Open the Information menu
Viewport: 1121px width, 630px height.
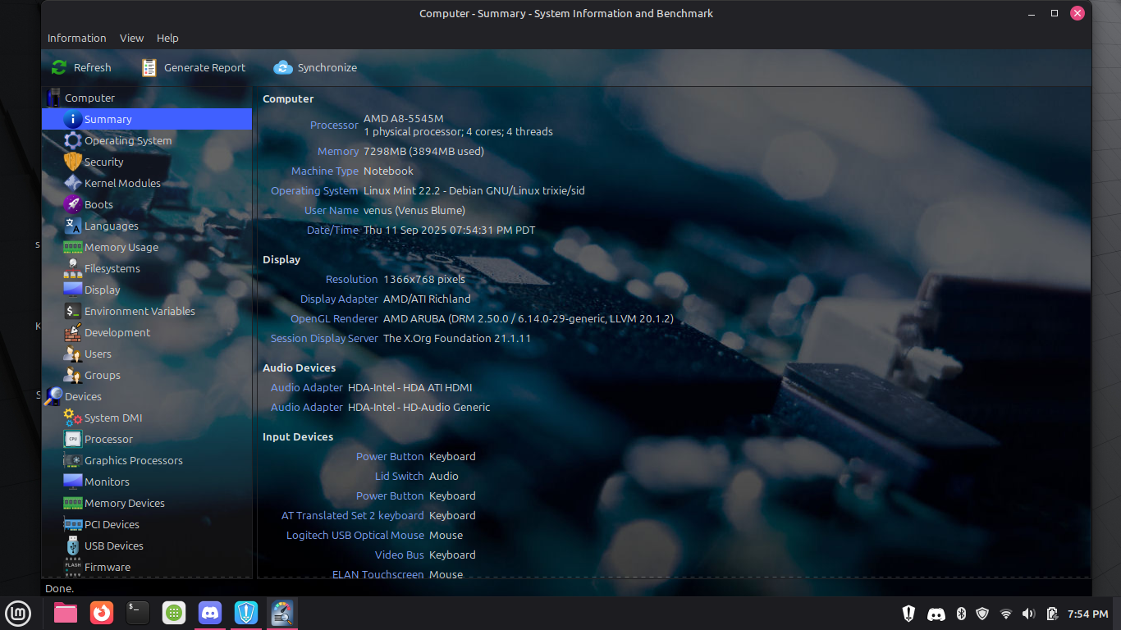[76, 38]
